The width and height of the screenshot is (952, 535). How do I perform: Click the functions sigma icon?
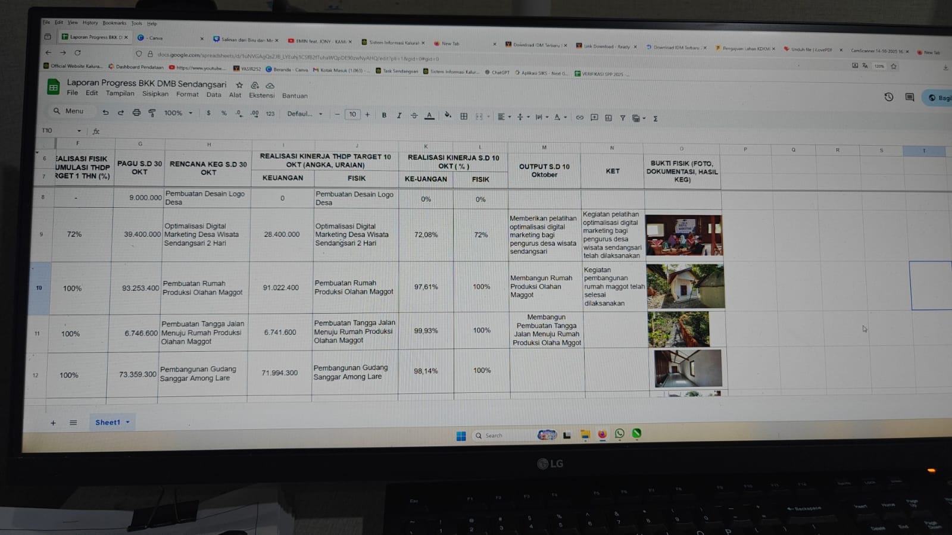(x=656, y=118)
